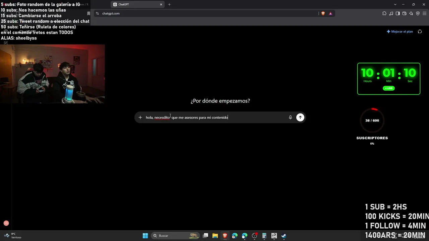Open the Calculator taskbar icon
The height and width of the screenshot is (241, 429).
[x=264, y=236]
